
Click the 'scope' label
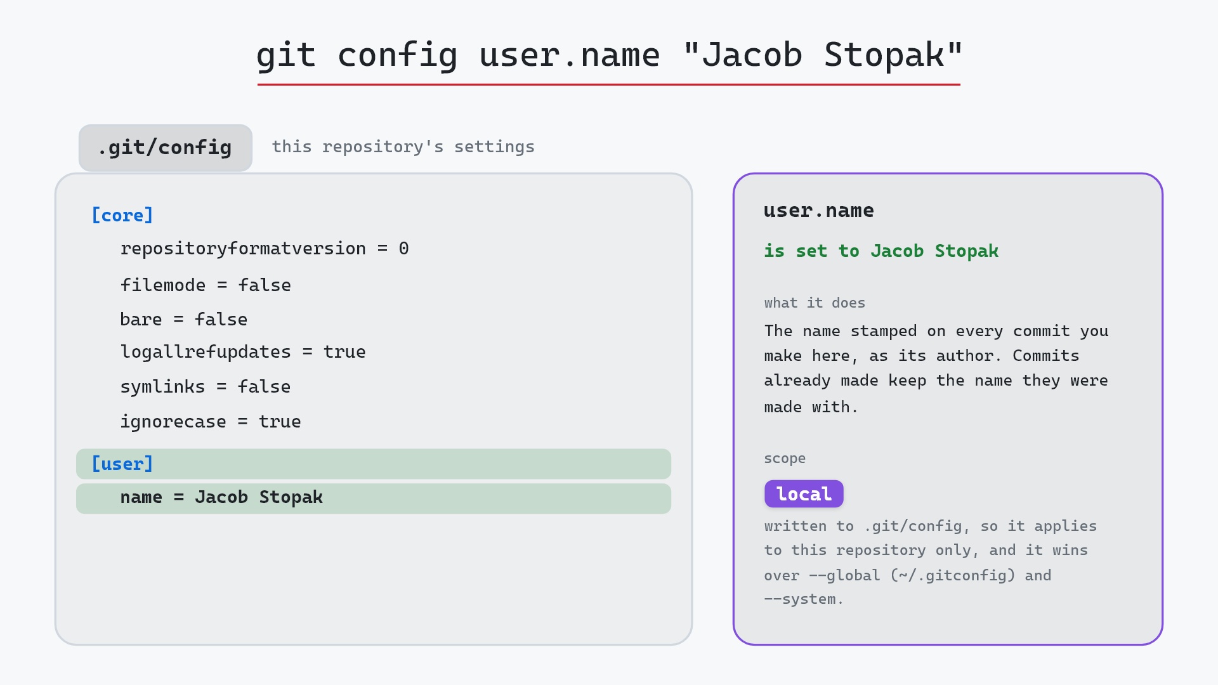click(x=785, y=459)
